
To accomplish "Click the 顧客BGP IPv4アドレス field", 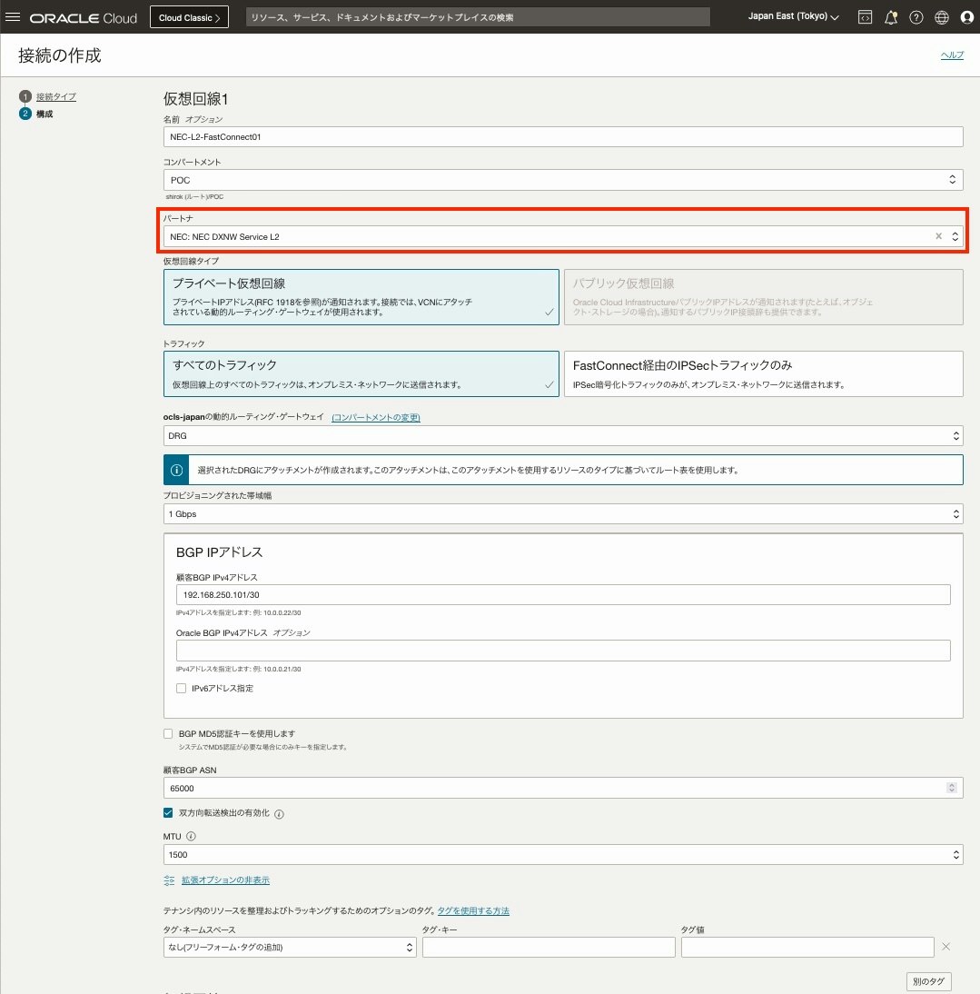I will (563, 594).
